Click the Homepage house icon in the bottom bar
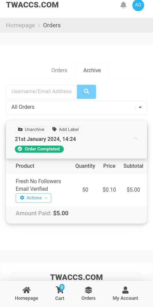 click(27, 290)
